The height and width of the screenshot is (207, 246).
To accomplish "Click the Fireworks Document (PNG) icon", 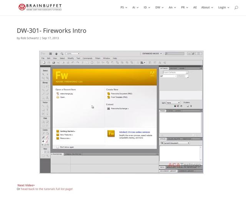I will click(108, 94).
